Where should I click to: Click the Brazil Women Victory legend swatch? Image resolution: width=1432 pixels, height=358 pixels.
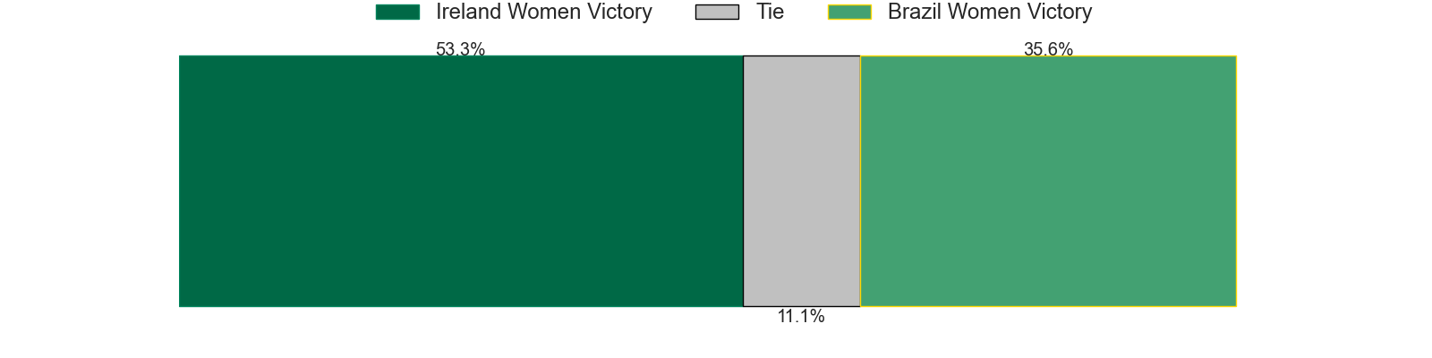[849, 12]
